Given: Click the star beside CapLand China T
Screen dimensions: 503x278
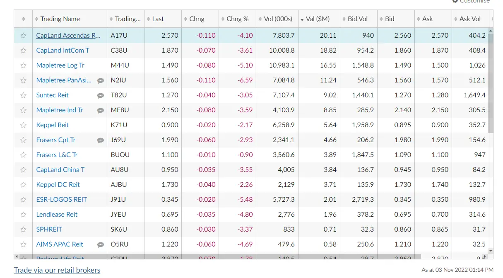Looking at the screenshot, I should pos(23,170).
